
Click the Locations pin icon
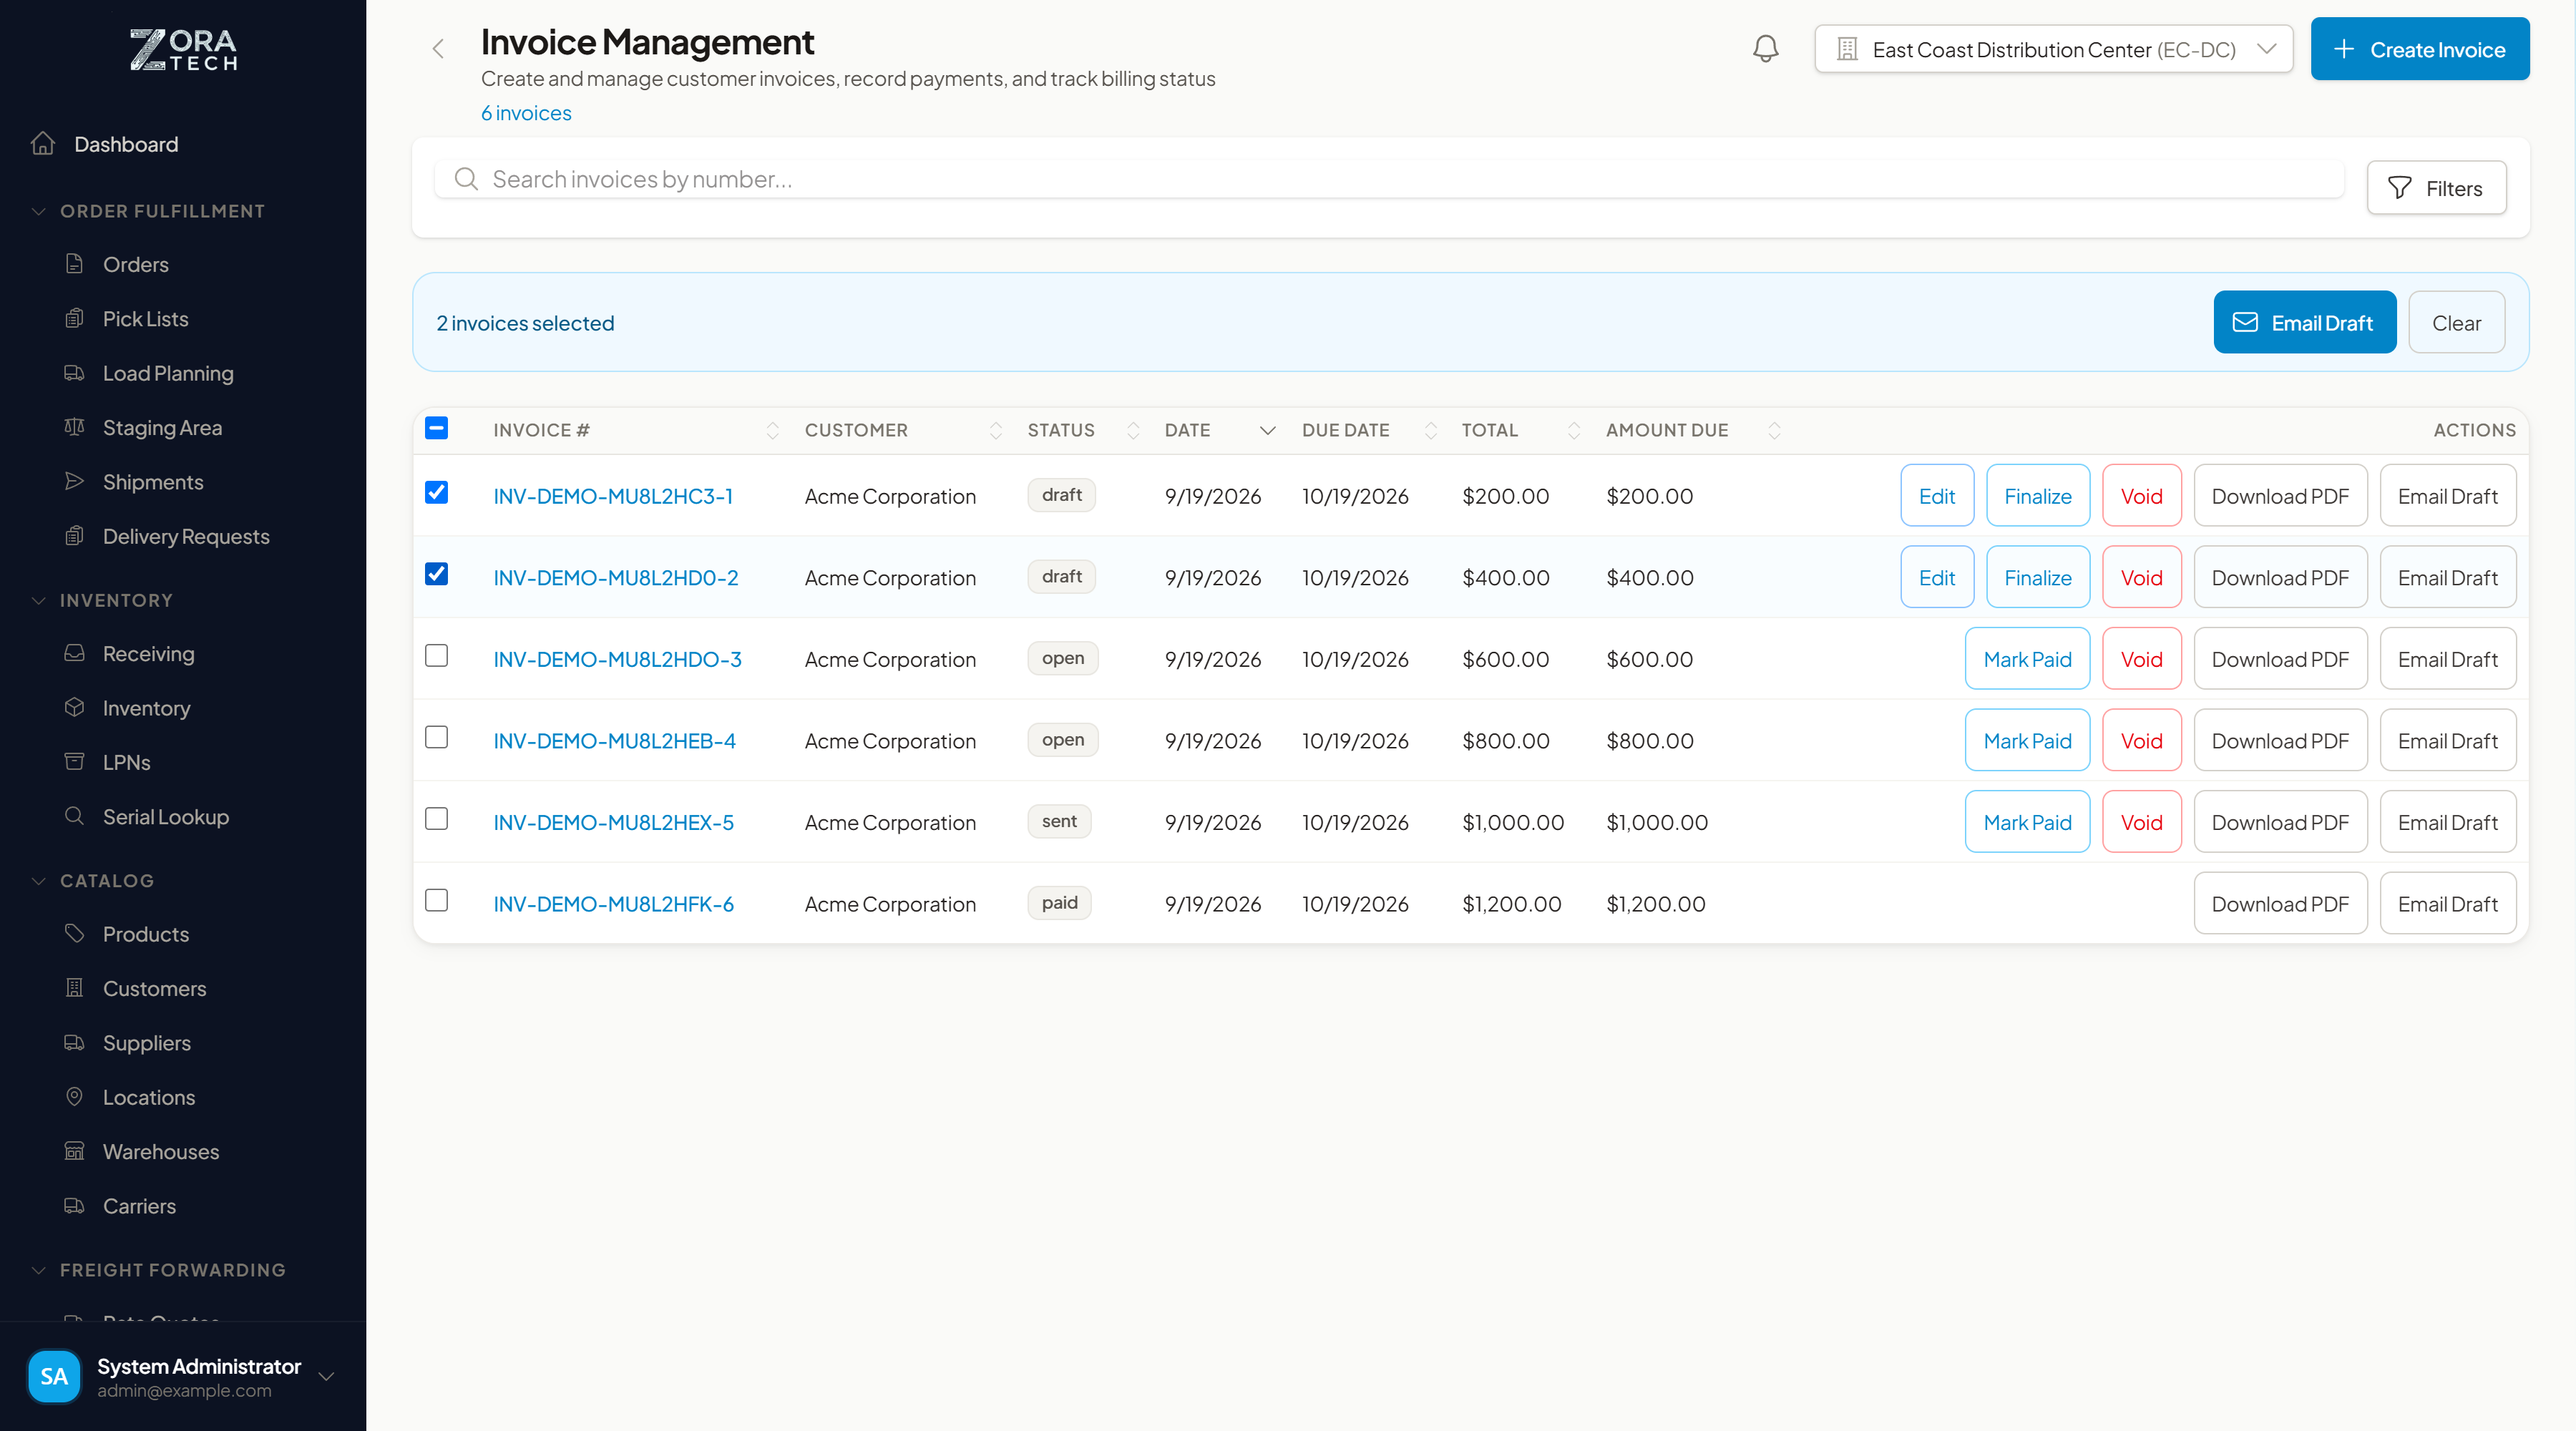(x=74, y=1096)
